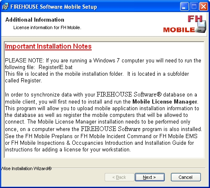This screenshot has width=210, height=188.
Task: Click the bold Mobile License Manager text
Action: (x=165, y=101)
